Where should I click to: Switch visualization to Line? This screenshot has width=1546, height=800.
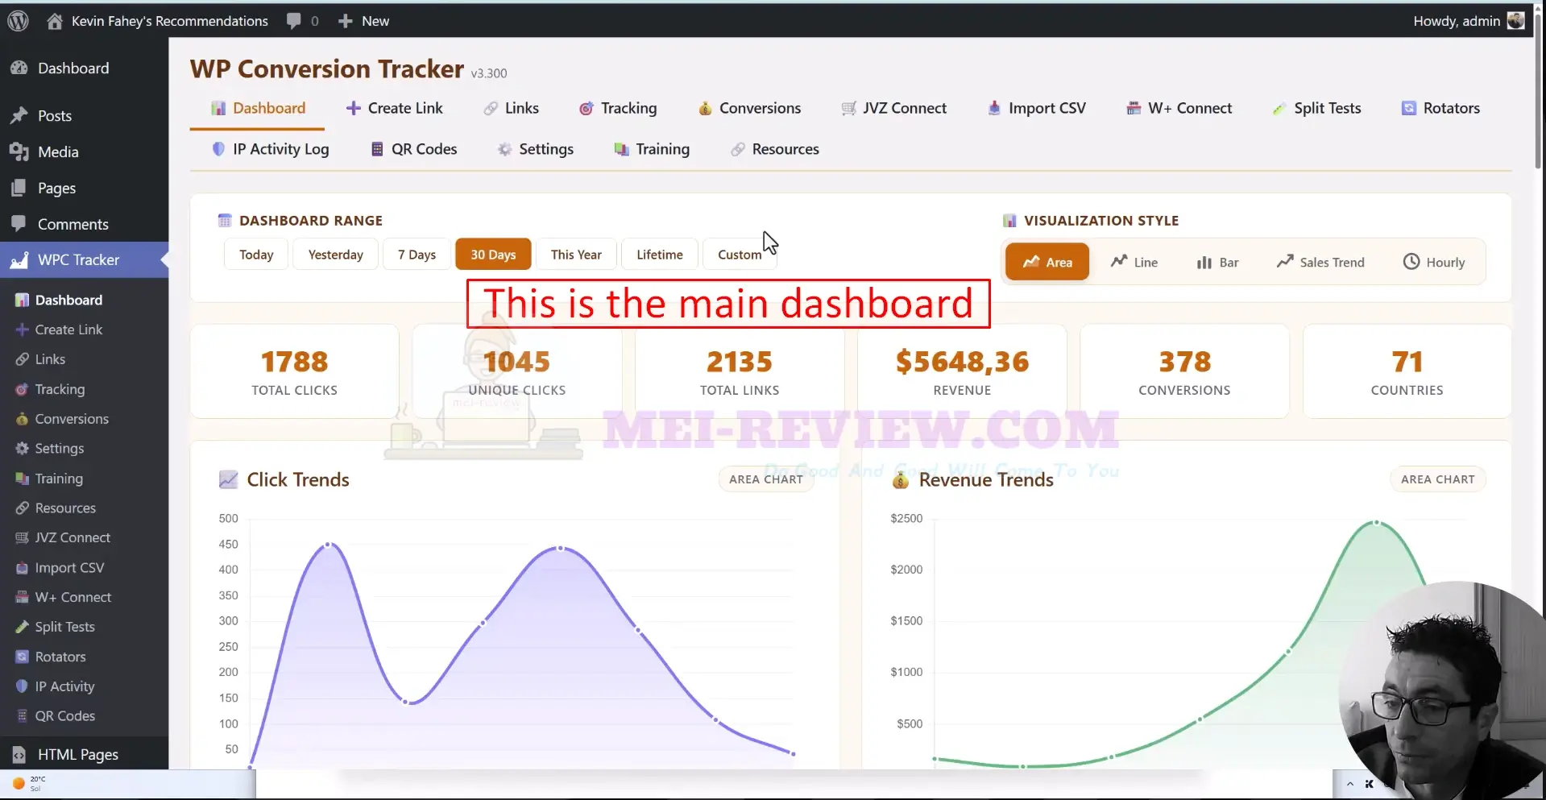pos(1134,262)
